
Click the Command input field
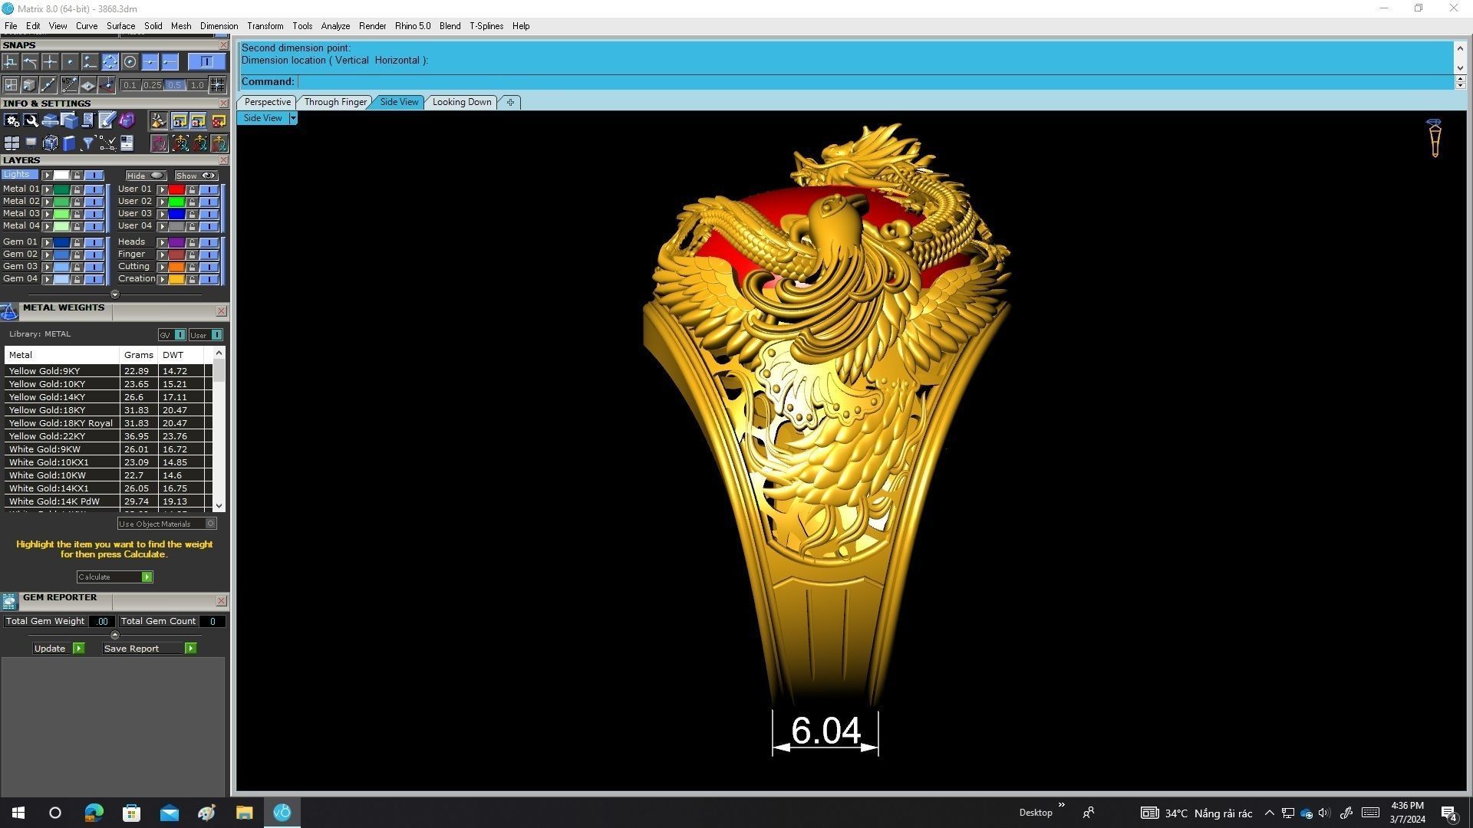(875, 82)
